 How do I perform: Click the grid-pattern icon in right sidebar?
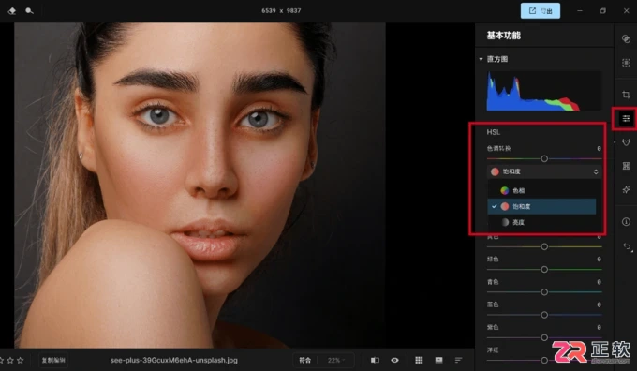[626, 166]
